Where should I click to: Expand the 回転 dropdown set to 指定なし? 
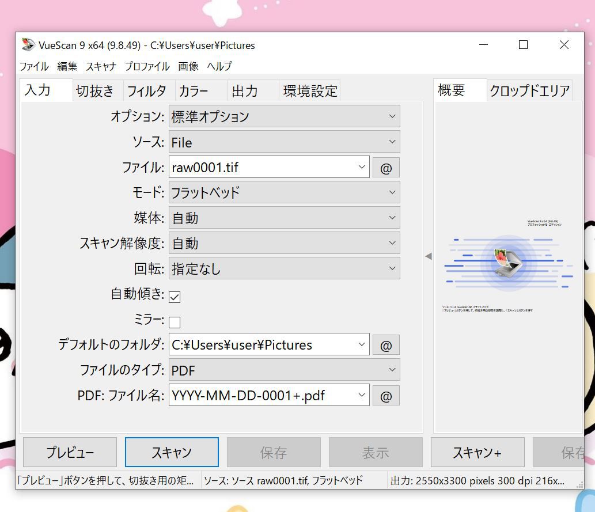click(x=284, y=269)
